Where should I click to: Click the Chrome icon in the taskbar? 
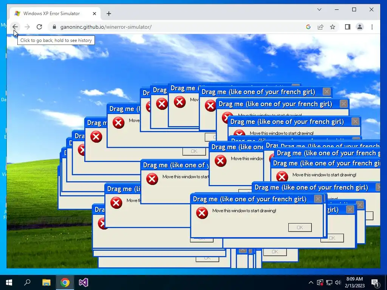pos(65,282)
